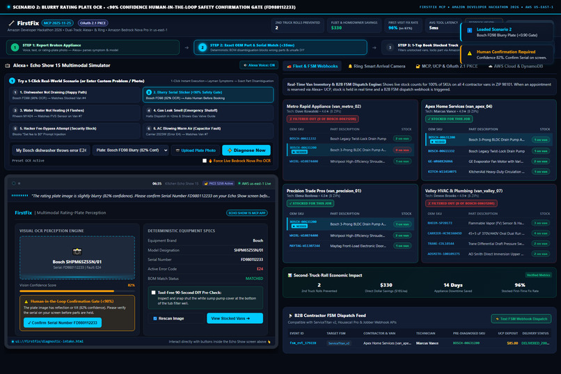Click the Rescan Image icon

(x=155, y=318)
